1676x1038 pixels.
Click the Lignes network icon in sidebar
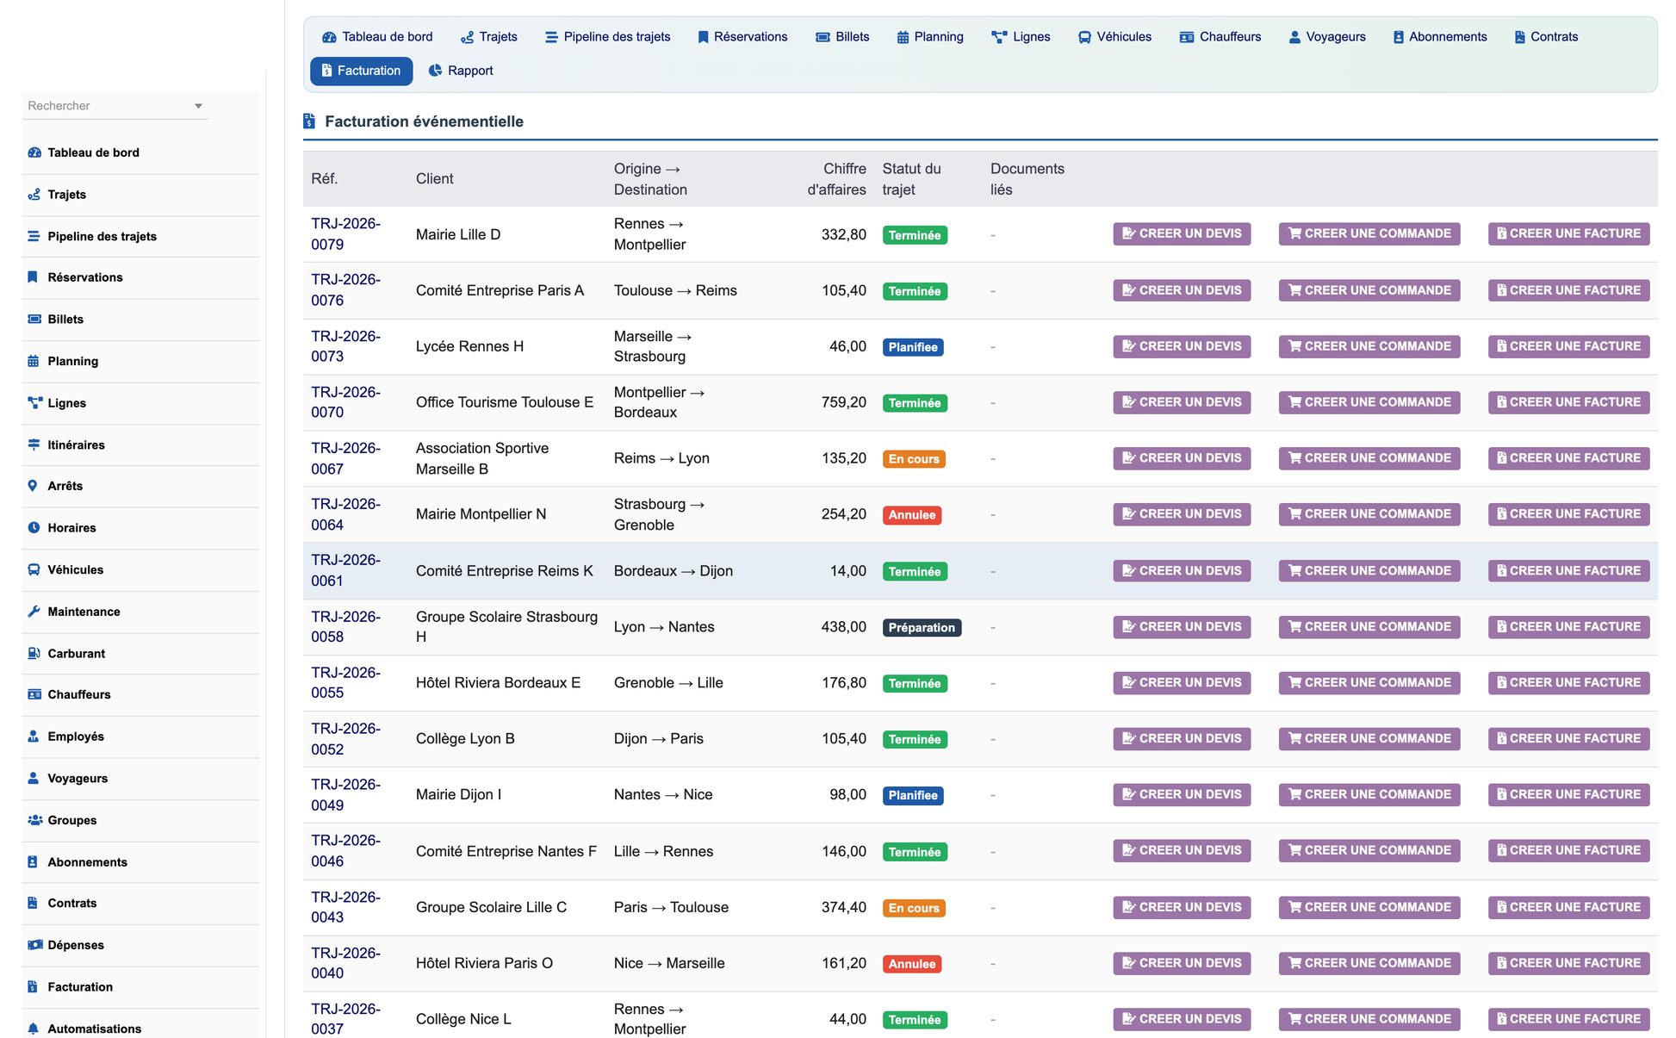tap(34, 402)
